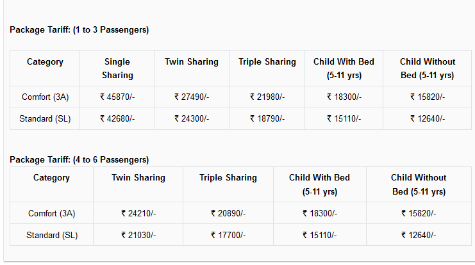475x265 pixels.
Task: Select Standard (SL) triple sharing price 17700
Action: pos(228,235)
